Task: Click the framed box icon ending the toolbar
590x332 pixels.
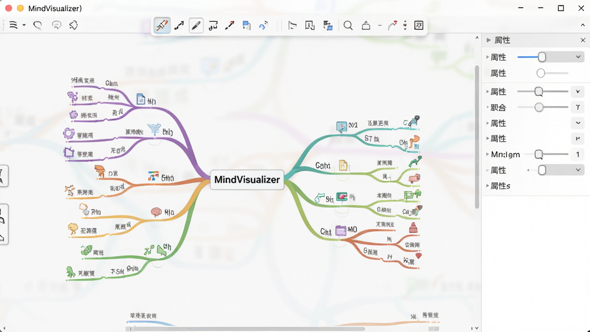Action: (419, 25)
